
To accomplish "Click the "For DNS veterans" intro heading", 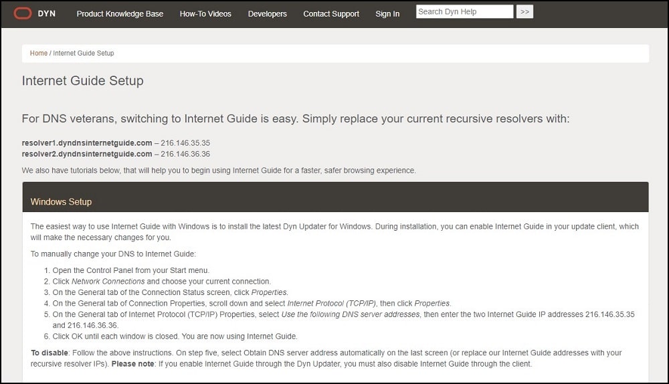I will [x=296, y=118].
